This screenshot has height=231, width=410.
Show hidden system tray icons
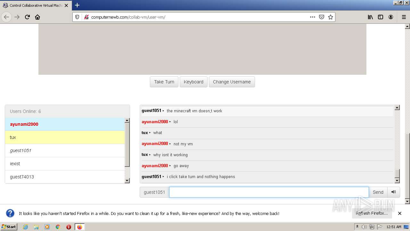(x=357, y=227)
